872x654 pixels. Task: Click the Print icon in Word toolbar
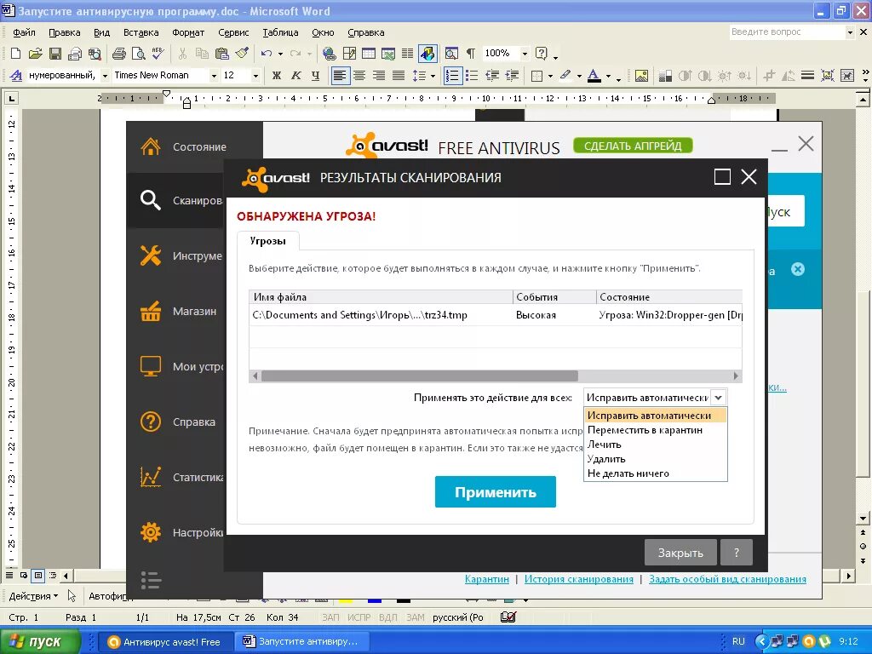(118, 54)
